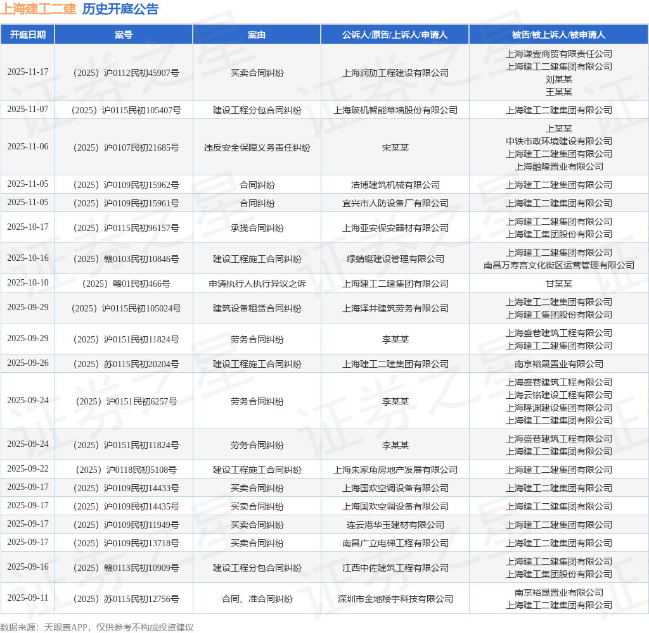Click plaintiff 深圳市金地楼宇科技有限公司
Image resolution: width=649 pixels, height=633 pixels.
tap(395, 599)
